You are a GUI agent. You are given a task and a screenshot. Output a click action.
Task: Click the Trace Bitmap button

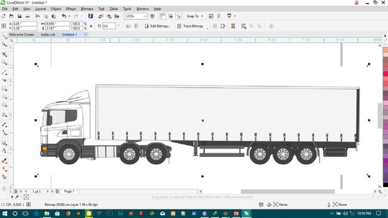tap(190, 26)
